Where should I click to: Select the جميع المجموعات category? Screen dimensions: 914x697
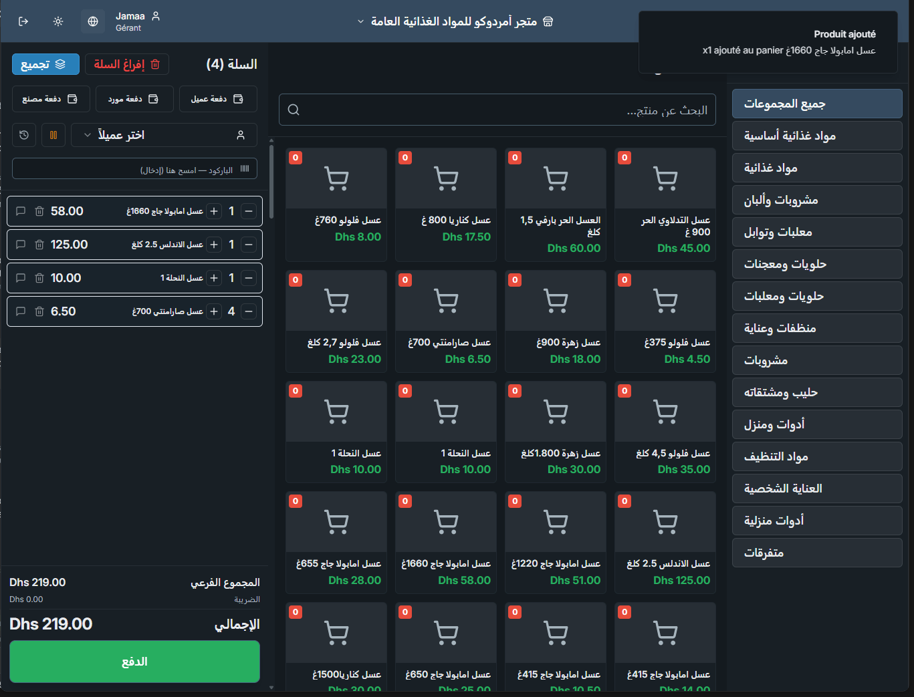click(817, 104)
